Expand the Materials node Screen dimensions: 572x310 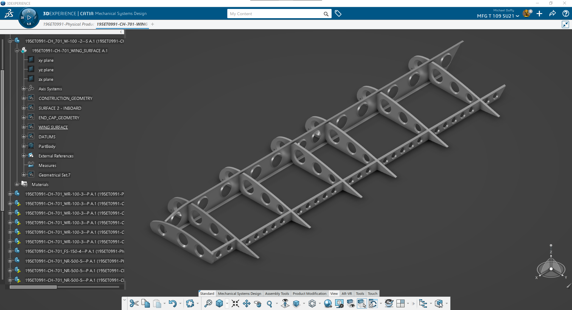pyautogui.click(x=17, y=185)
